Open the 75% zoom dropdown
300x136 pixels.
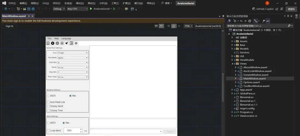pos(188,26)
